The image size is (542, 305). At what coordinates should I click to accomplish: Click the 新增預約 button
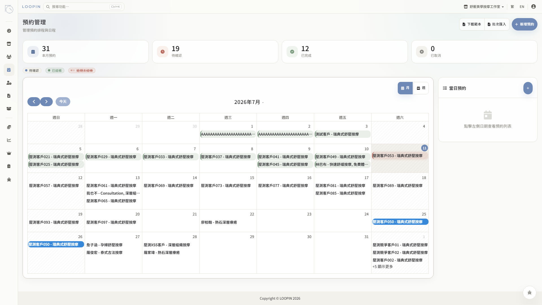coord(524,24)
